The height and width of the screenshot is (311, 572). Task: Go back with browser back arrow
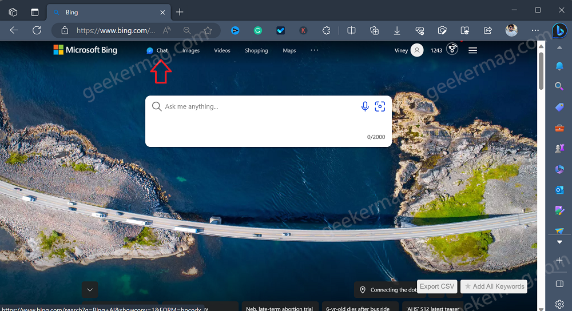click(x=14, y=30)
